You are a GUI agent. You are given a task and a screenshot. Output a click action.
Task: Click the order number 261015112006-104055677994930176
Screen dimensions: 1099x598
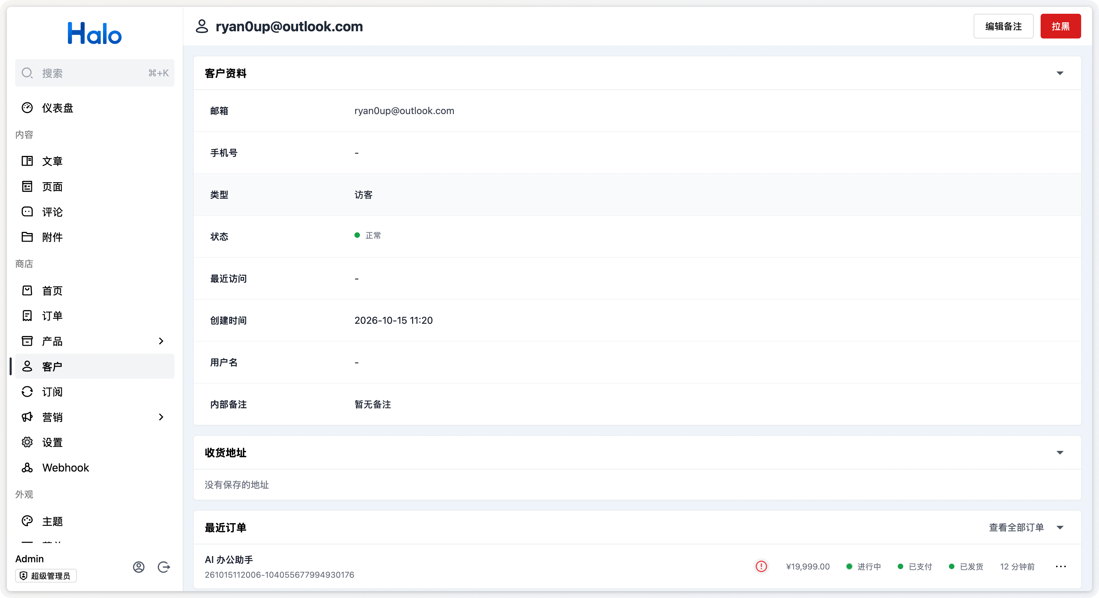click(280, 575)
